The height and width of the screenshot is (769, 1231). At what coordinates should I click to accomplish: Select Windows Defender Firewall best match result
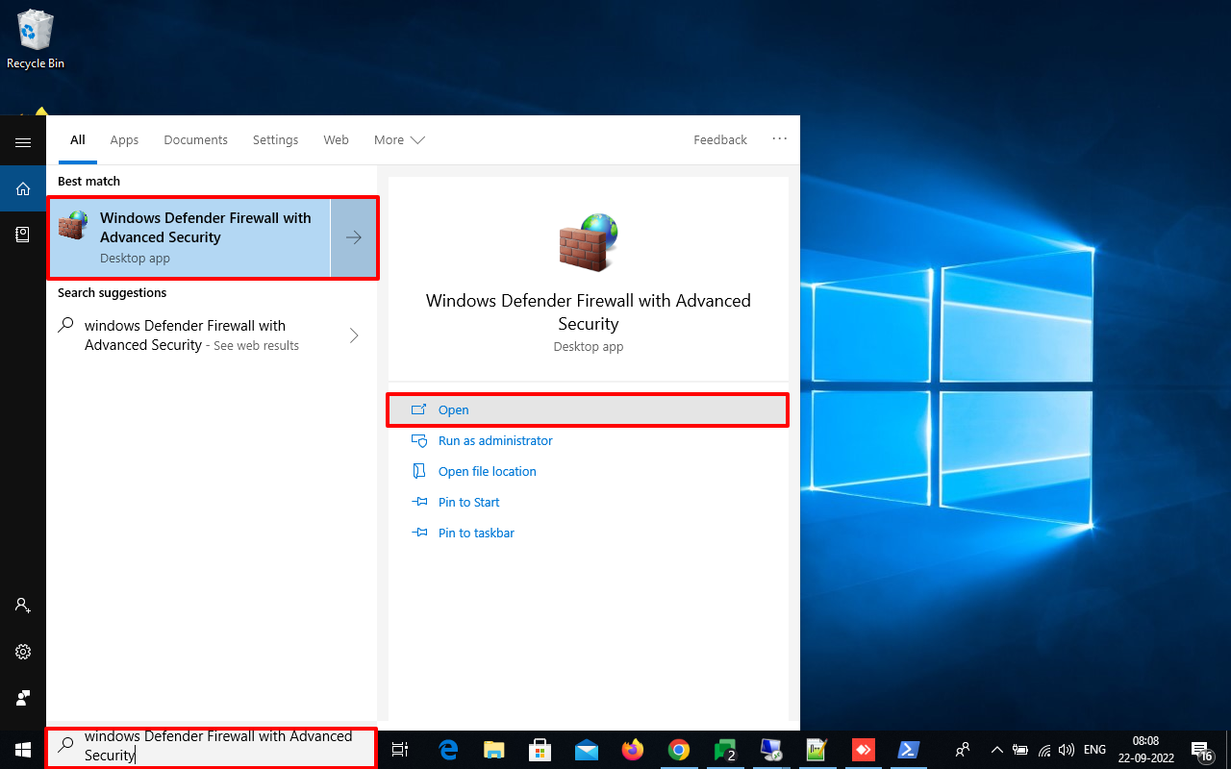pos(189,238)
